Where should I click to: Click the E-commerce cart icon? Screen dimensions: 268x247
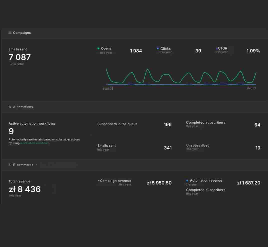10,164
